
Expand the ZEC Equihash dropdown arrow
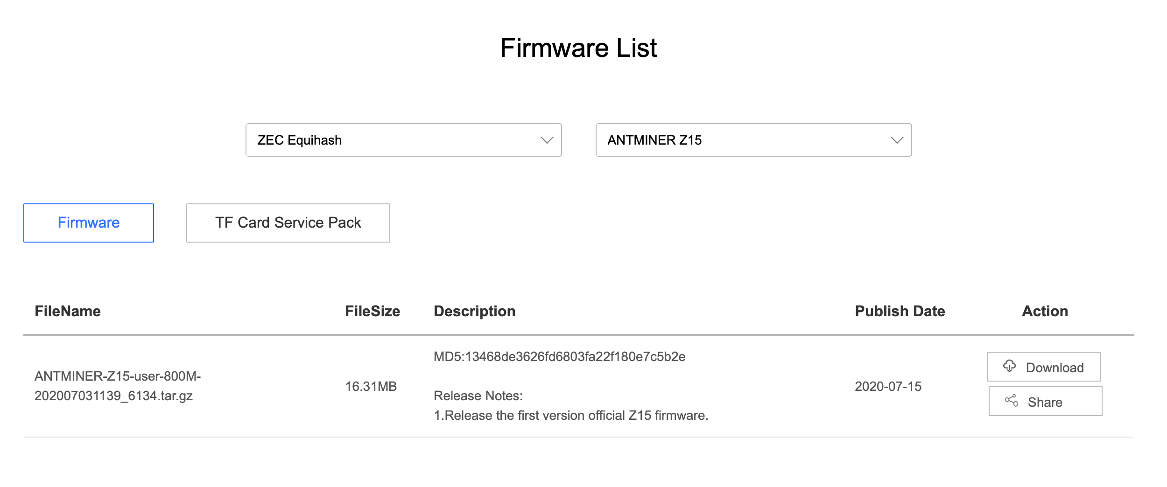pos(547,140)
